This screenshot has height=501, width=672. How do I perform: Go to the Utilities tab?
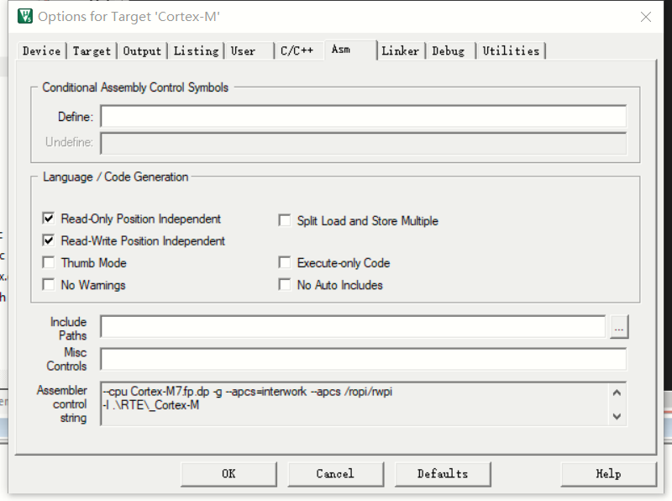tap(512, 51)
